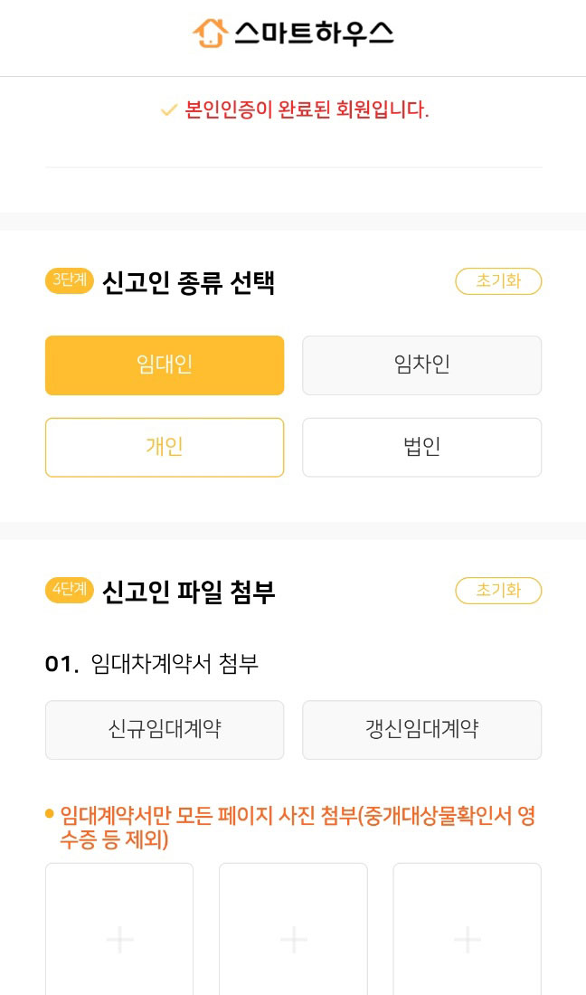The width and height of the screenshot is (586, 995).
Task: Select 임대인 as reporter type
Action: coord(165,365)
